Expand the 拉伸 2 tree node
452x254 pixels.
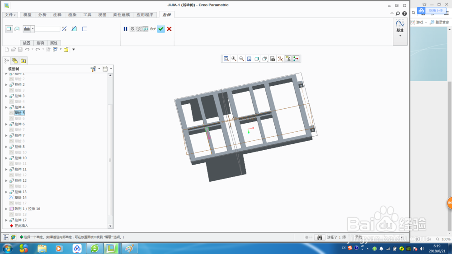(6, 84)
